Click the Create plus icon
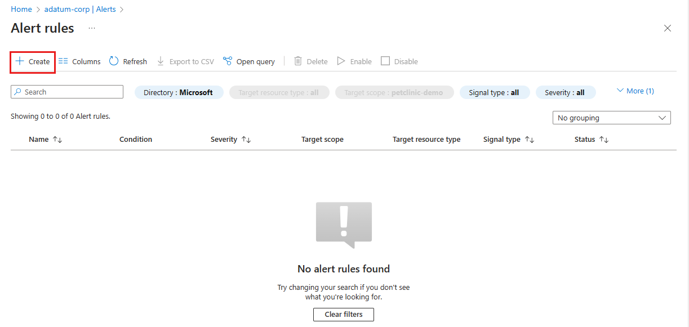The height and width of the screenshot is (327, 689). pos(20,61)
